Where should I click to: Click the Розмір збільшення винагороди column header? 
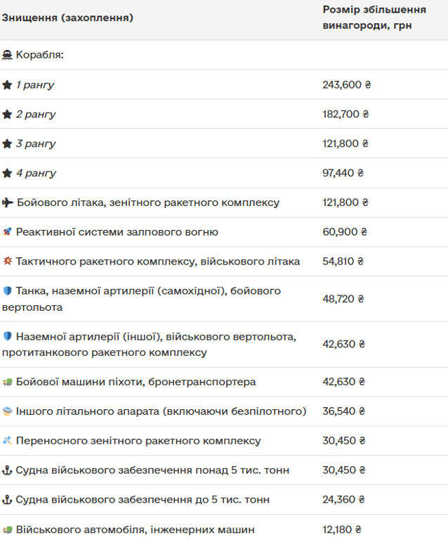374,18
